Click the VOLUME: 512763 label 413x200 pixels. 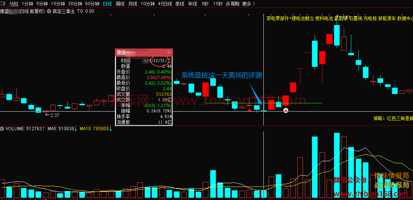(24, 129)
